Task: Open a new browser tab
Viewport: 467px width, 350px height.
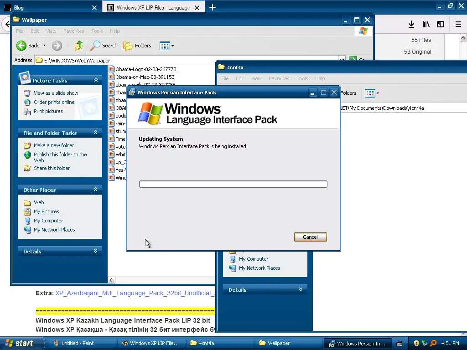Action: [213, 7]
